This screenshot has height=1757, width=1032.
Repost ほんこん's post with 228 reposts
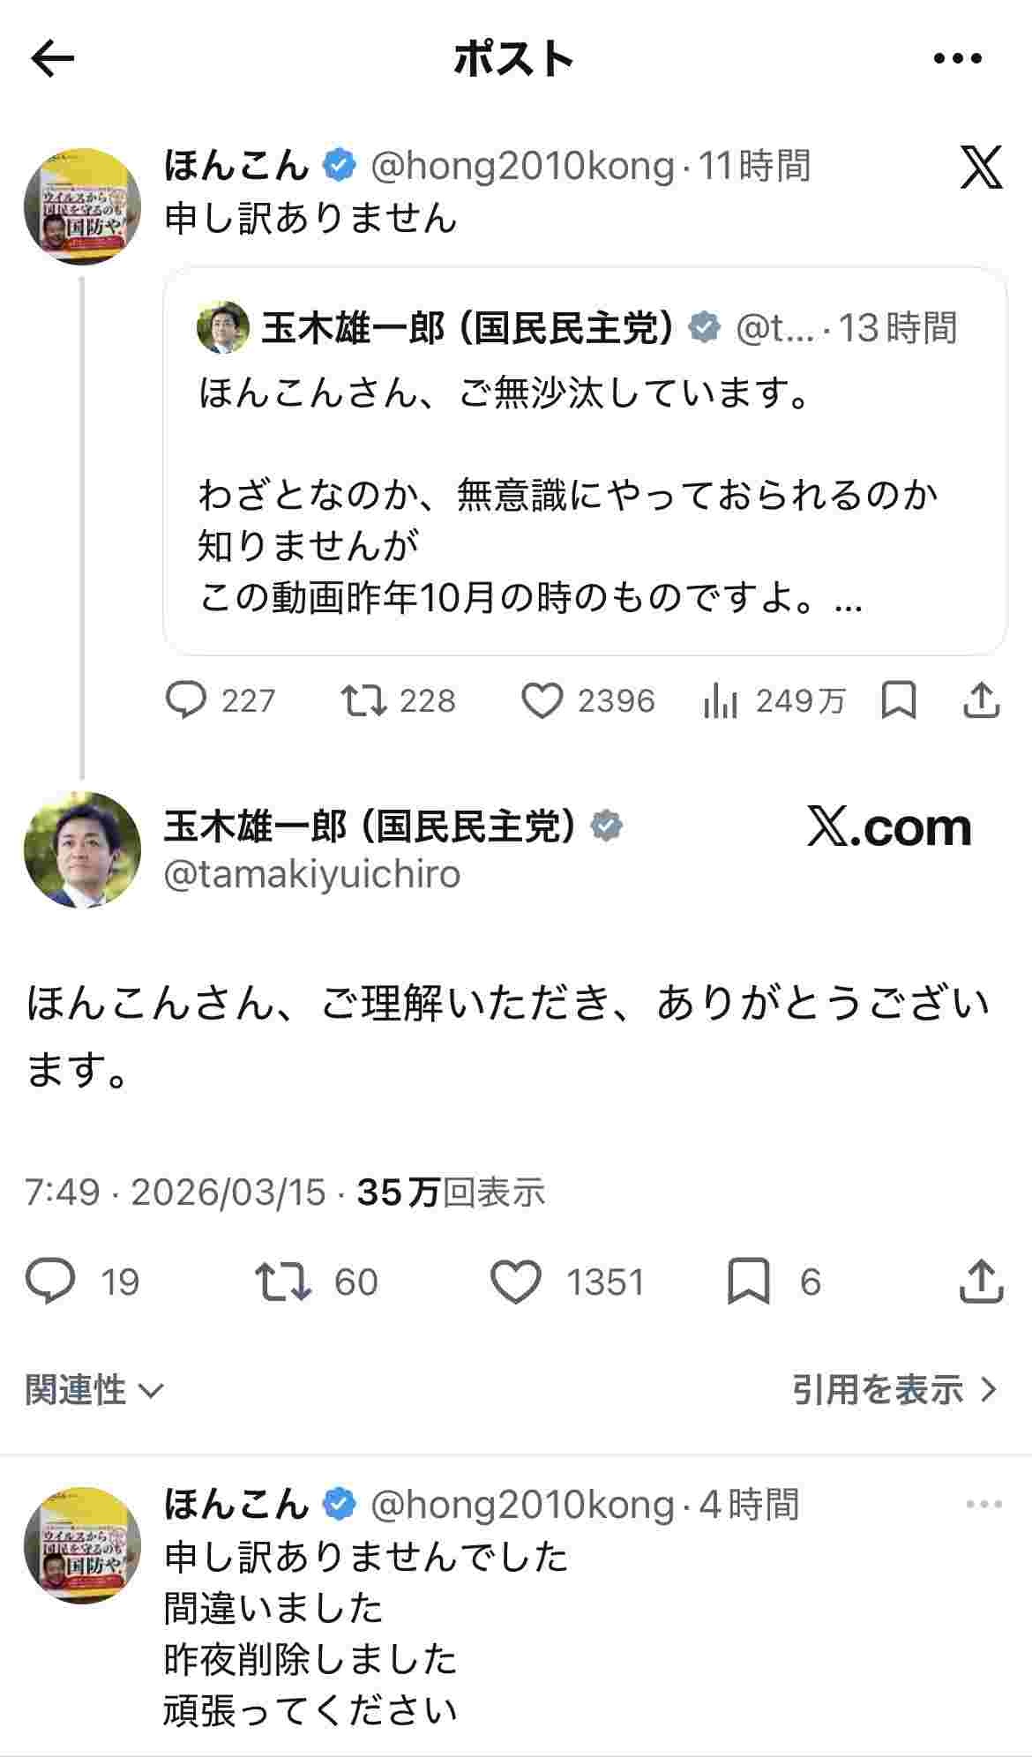click(363, 701)
